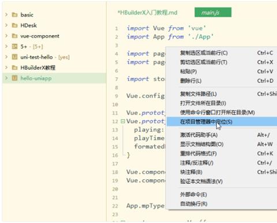The image size is (277, 223).
Task: Click line number 1 in gutter
Action: point(117,29)
